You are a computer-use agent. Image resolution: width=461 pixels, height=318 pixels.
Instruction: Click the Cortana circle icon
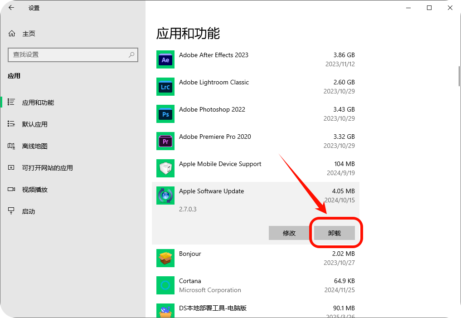click(x=165, y=285)
